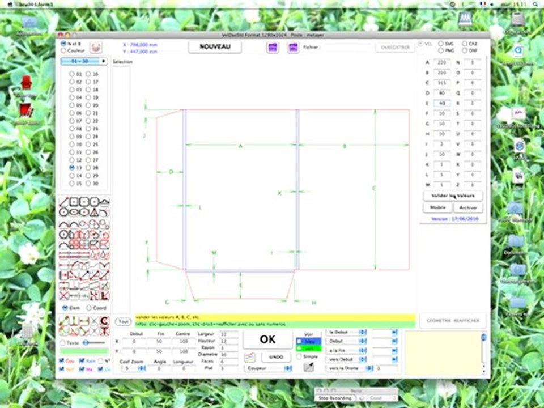Click the notes panel scrollbar
544x408 pixels.
click(x=483, y=352)
